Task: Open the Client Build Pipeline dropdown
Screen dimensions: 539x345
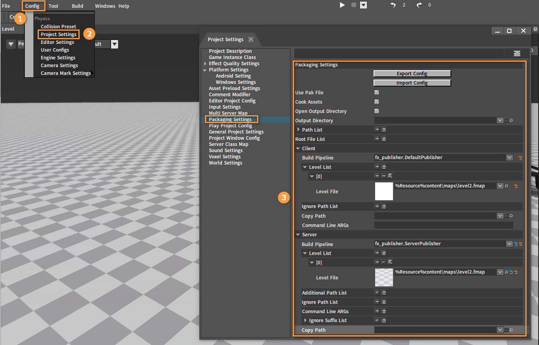Action: point(509,158)
